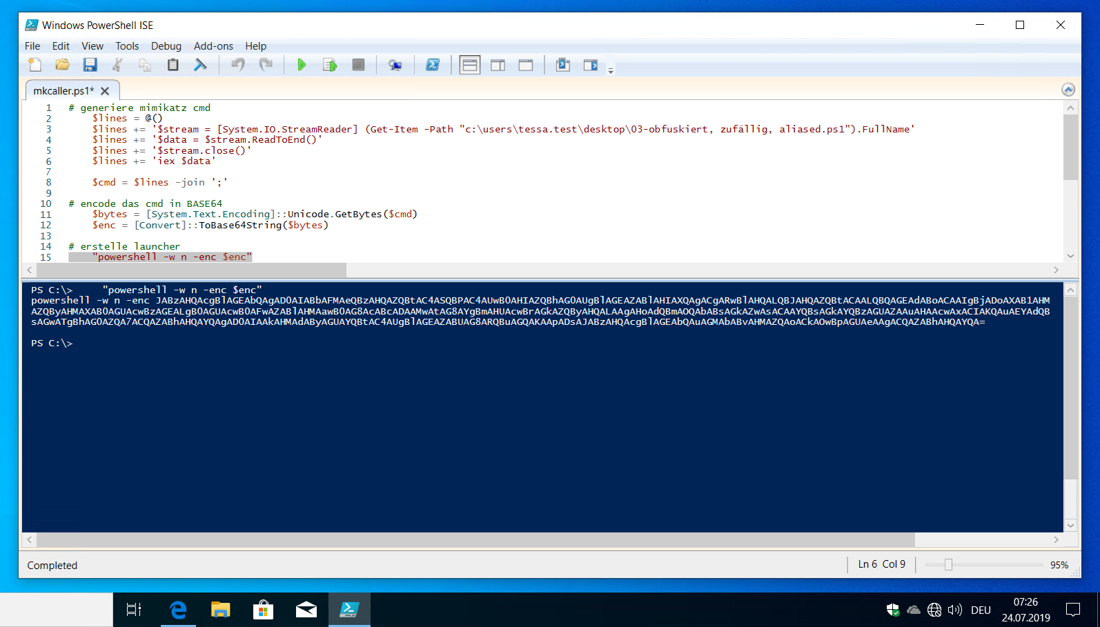Show script pane on right layout icon
Image resolution: width=1100 pixels, height=627 pixels.
point(498,65)
